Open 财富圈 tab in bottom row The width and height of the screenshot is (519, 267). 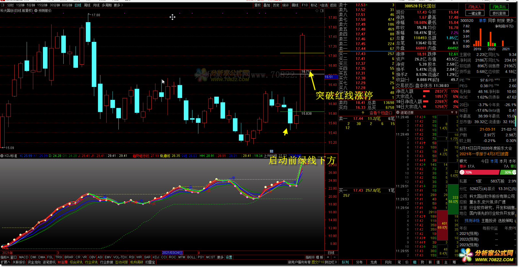[x=63, y=262]
